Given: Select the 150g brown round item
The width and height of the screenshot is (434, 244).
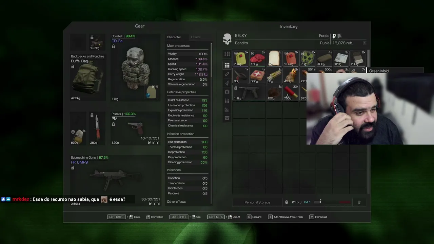Looking at the screenshot, I should 274,93.
